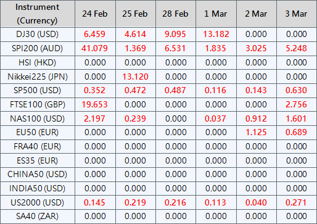Click the DJ30 (USD) row label
This screenshot has height=224, width=317.
tap(38, 34)
